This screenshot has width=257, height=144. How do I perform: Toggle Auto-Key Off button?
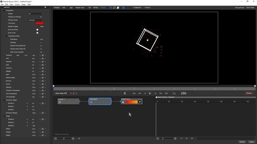click(x=61, y=93)
